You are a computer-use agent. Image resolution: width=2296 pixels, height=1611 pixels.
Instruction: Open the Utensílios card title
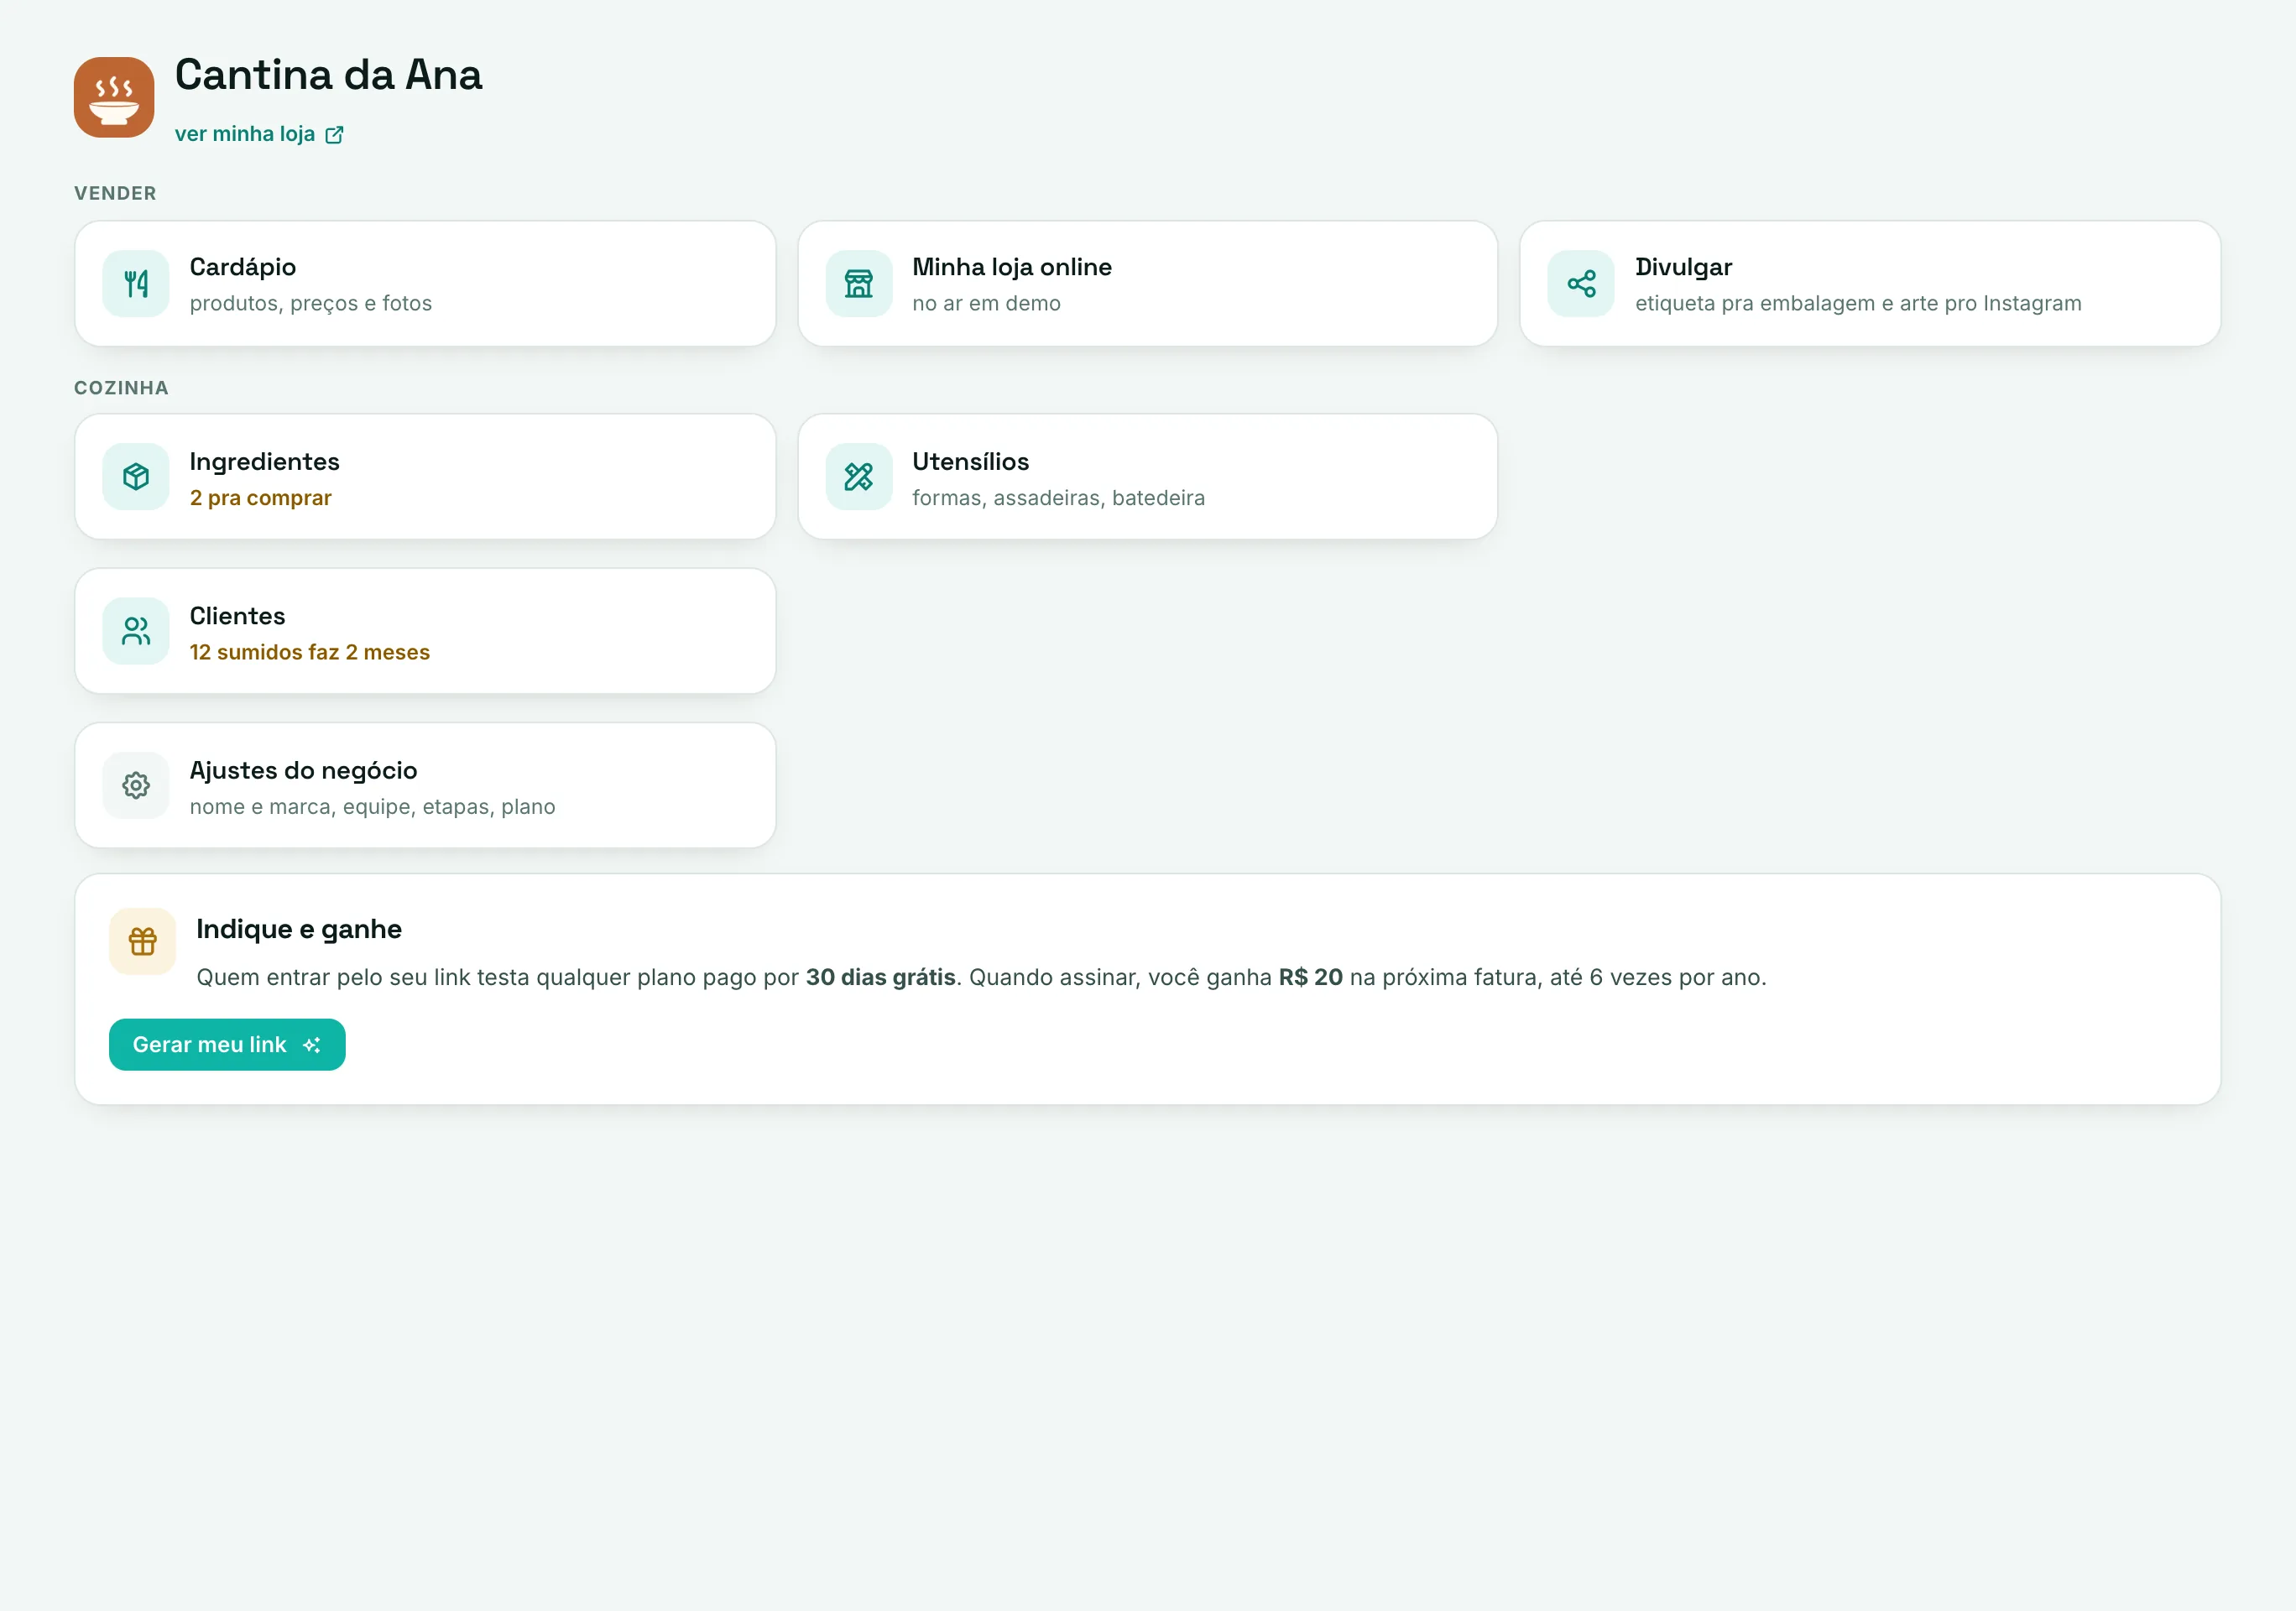click(971, 461)
